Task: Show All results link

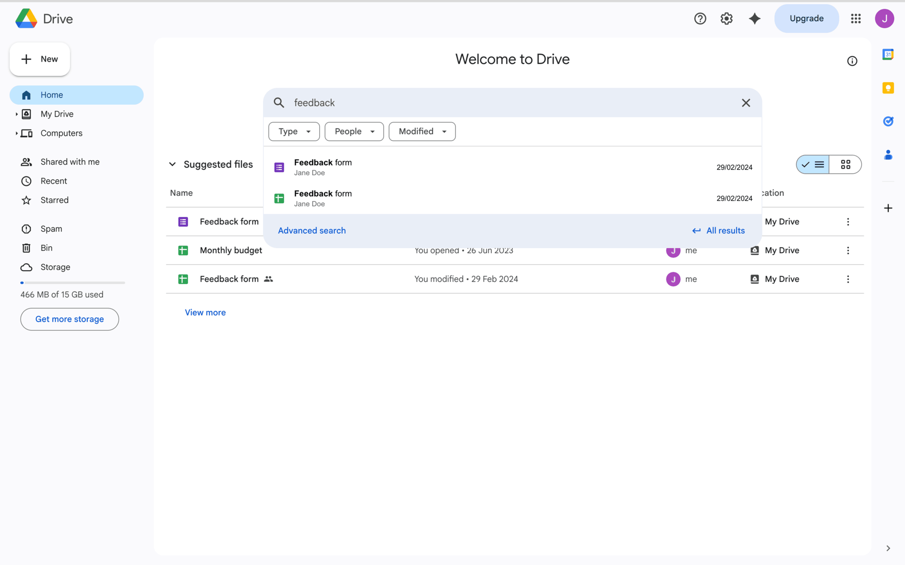Action: (718, 231)
